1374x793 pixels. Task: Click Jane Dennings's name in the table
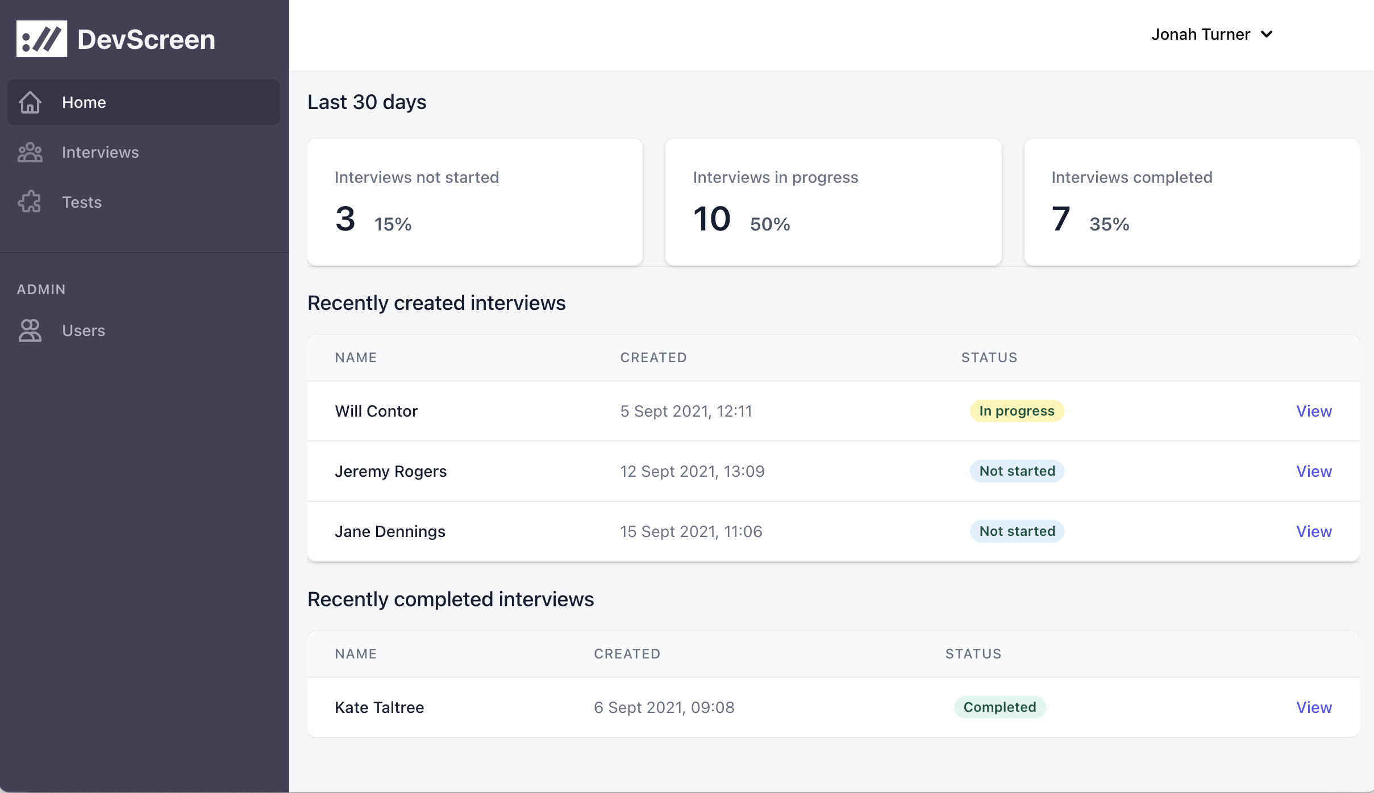[390, 531]
